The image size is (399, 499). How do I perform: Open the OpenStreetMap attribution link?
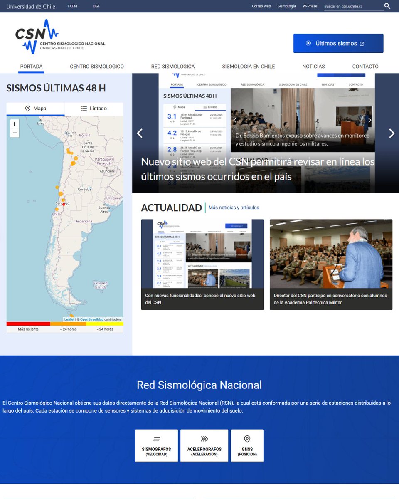(x=92, y=319)
